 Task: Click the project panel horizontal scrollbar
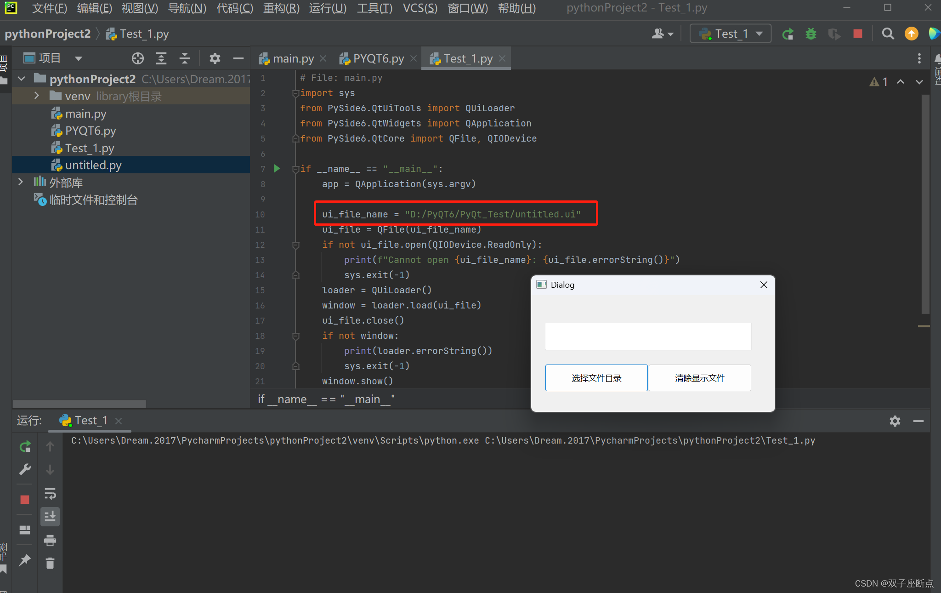click(x=79, y=404)
